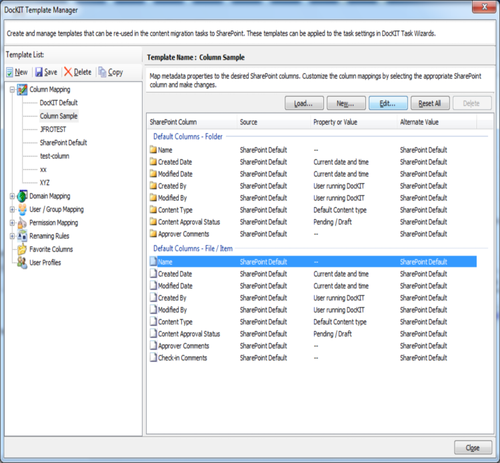
Task: Click the Permission Mapping icon
Action: point(22,223)
